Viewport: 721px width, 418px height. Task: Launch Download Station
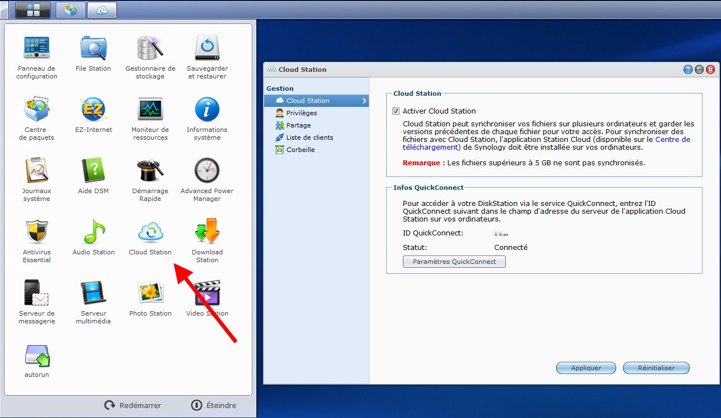tap(207, 241)
